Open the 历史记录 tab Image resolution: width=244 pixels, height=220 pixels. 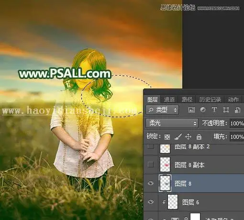point(210,99)
